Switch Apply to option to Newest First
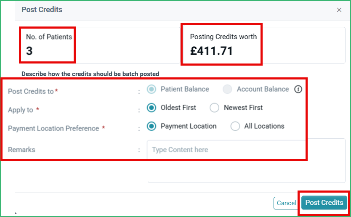This screenshot has width=351, height=217. 215,108
